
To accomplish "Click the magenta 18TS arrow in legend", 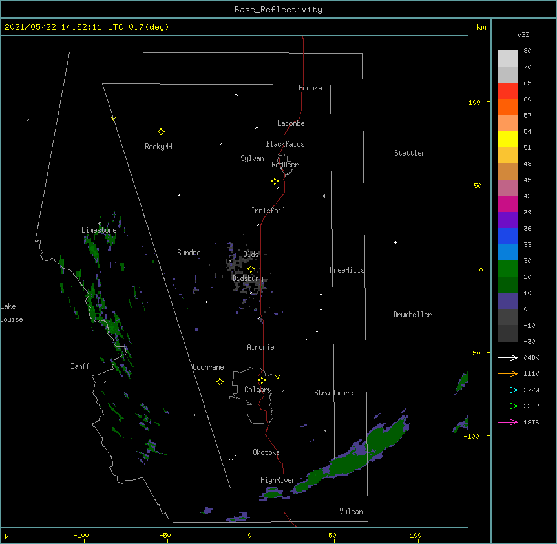I will tap(508, 422).
